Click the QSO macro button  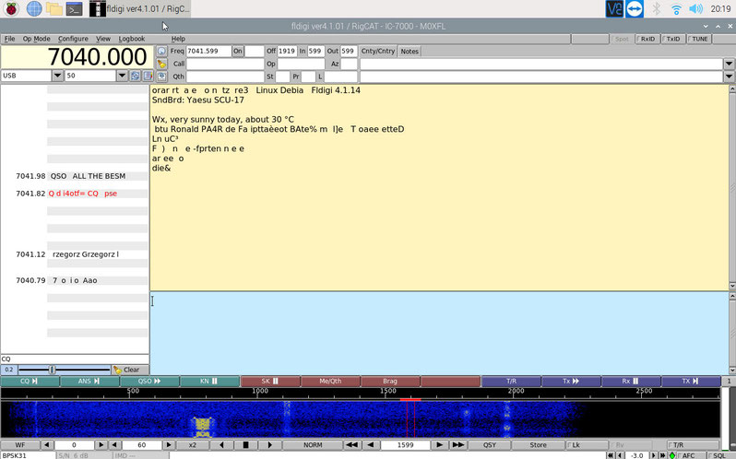(149, 382)
